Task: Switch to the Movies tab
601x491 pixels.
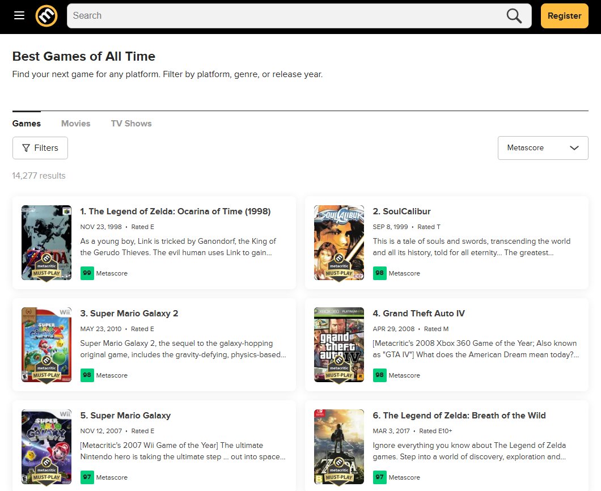Action: pyautogui.click(x=76, y=124)
